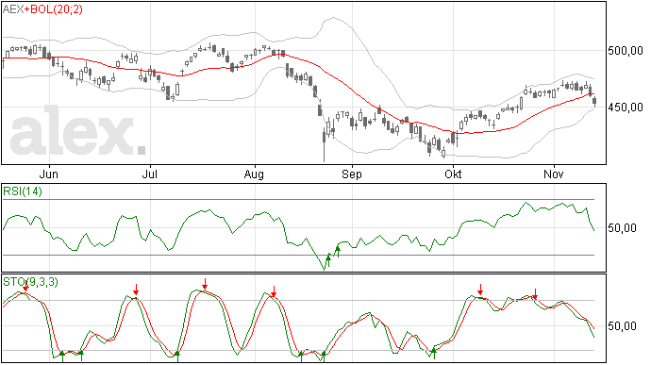Click the Aug month axis label
The image size is (651, 365).
coord(254,174)
